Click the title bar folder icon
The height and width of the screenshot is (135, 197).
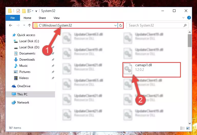pyautogui.click(x=10, y=11)
